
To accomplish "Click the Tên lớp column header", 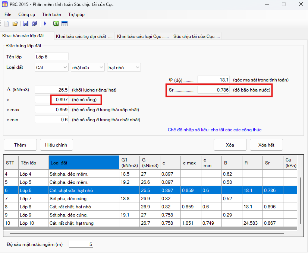I will point(34,163).
